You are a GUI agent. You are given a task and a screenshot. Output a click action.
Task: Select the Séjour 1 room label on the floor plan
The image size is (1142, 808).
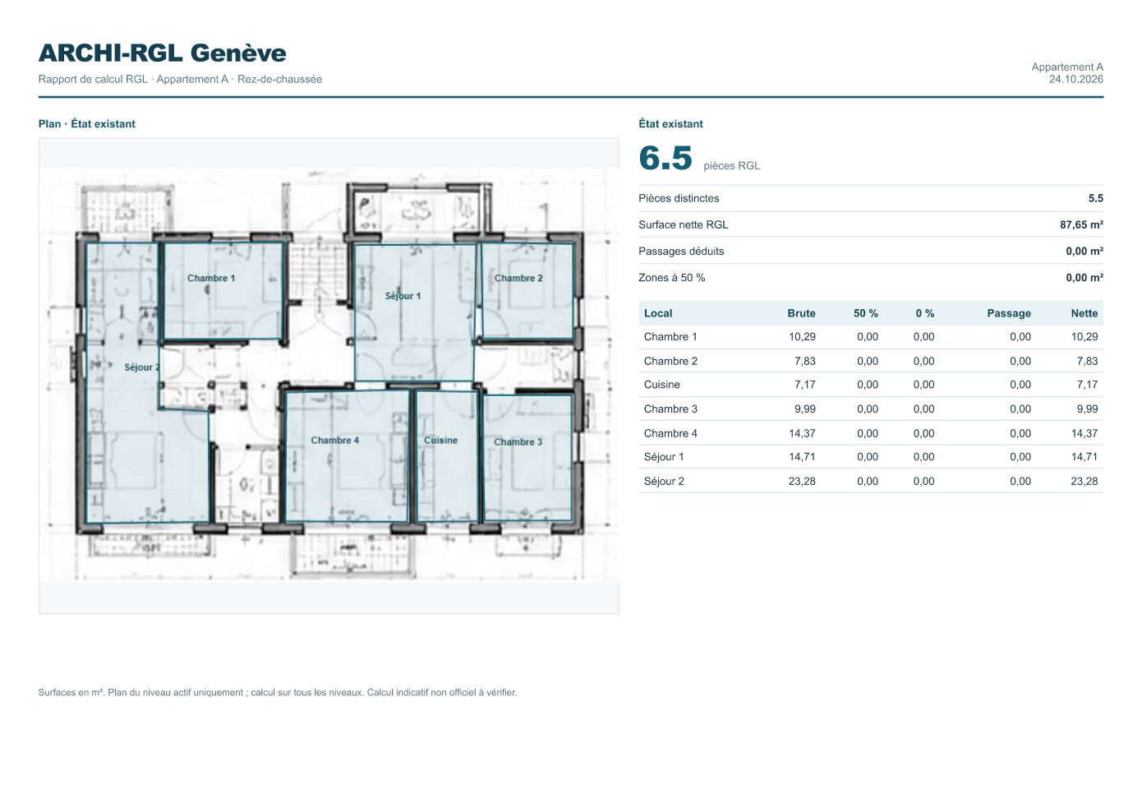coord(403,296)
